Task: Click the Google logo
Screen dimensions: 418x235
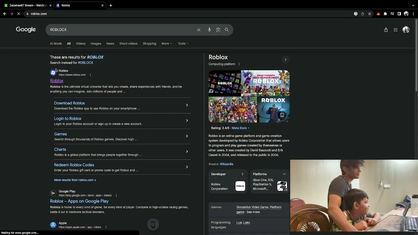Action: 26,29
